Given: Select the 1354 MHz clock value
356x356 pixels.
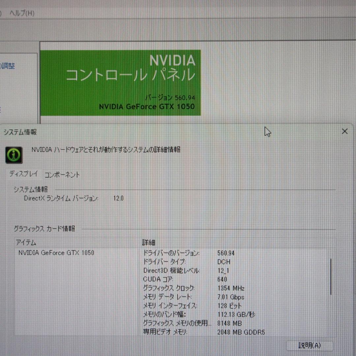Looking at the screenshot, I should 231,288.
